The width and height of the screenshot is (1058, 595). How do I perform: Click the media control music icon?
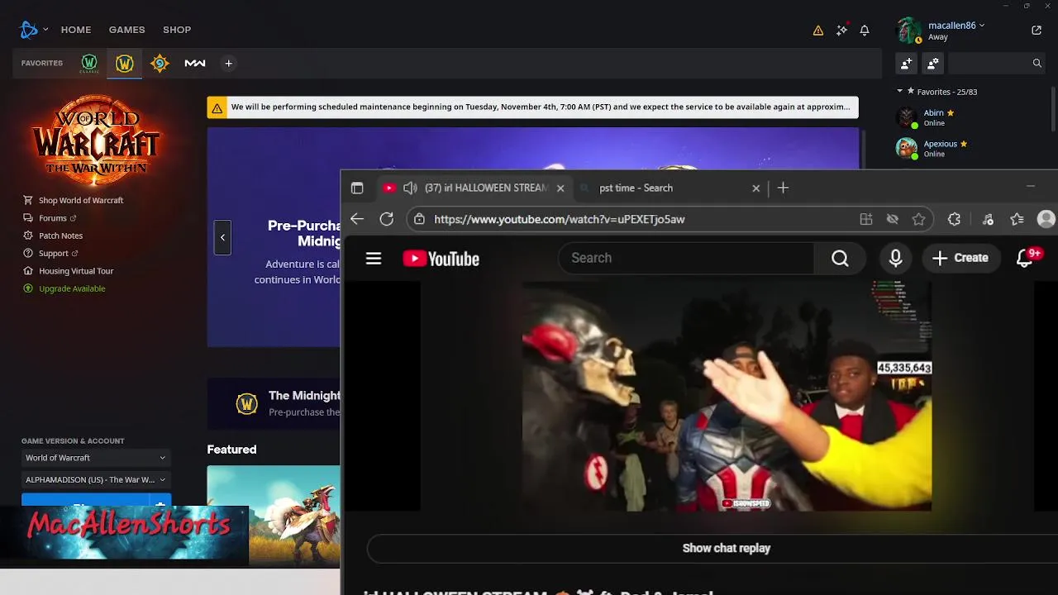click(988, 219)
